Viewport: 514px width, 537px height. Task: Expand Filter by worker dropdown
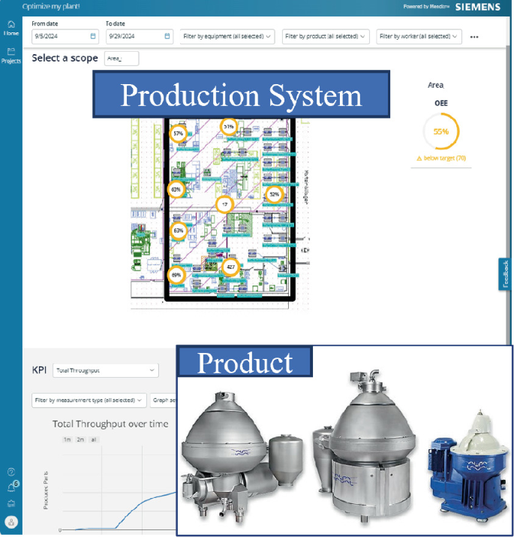click(x=419, y=36)
